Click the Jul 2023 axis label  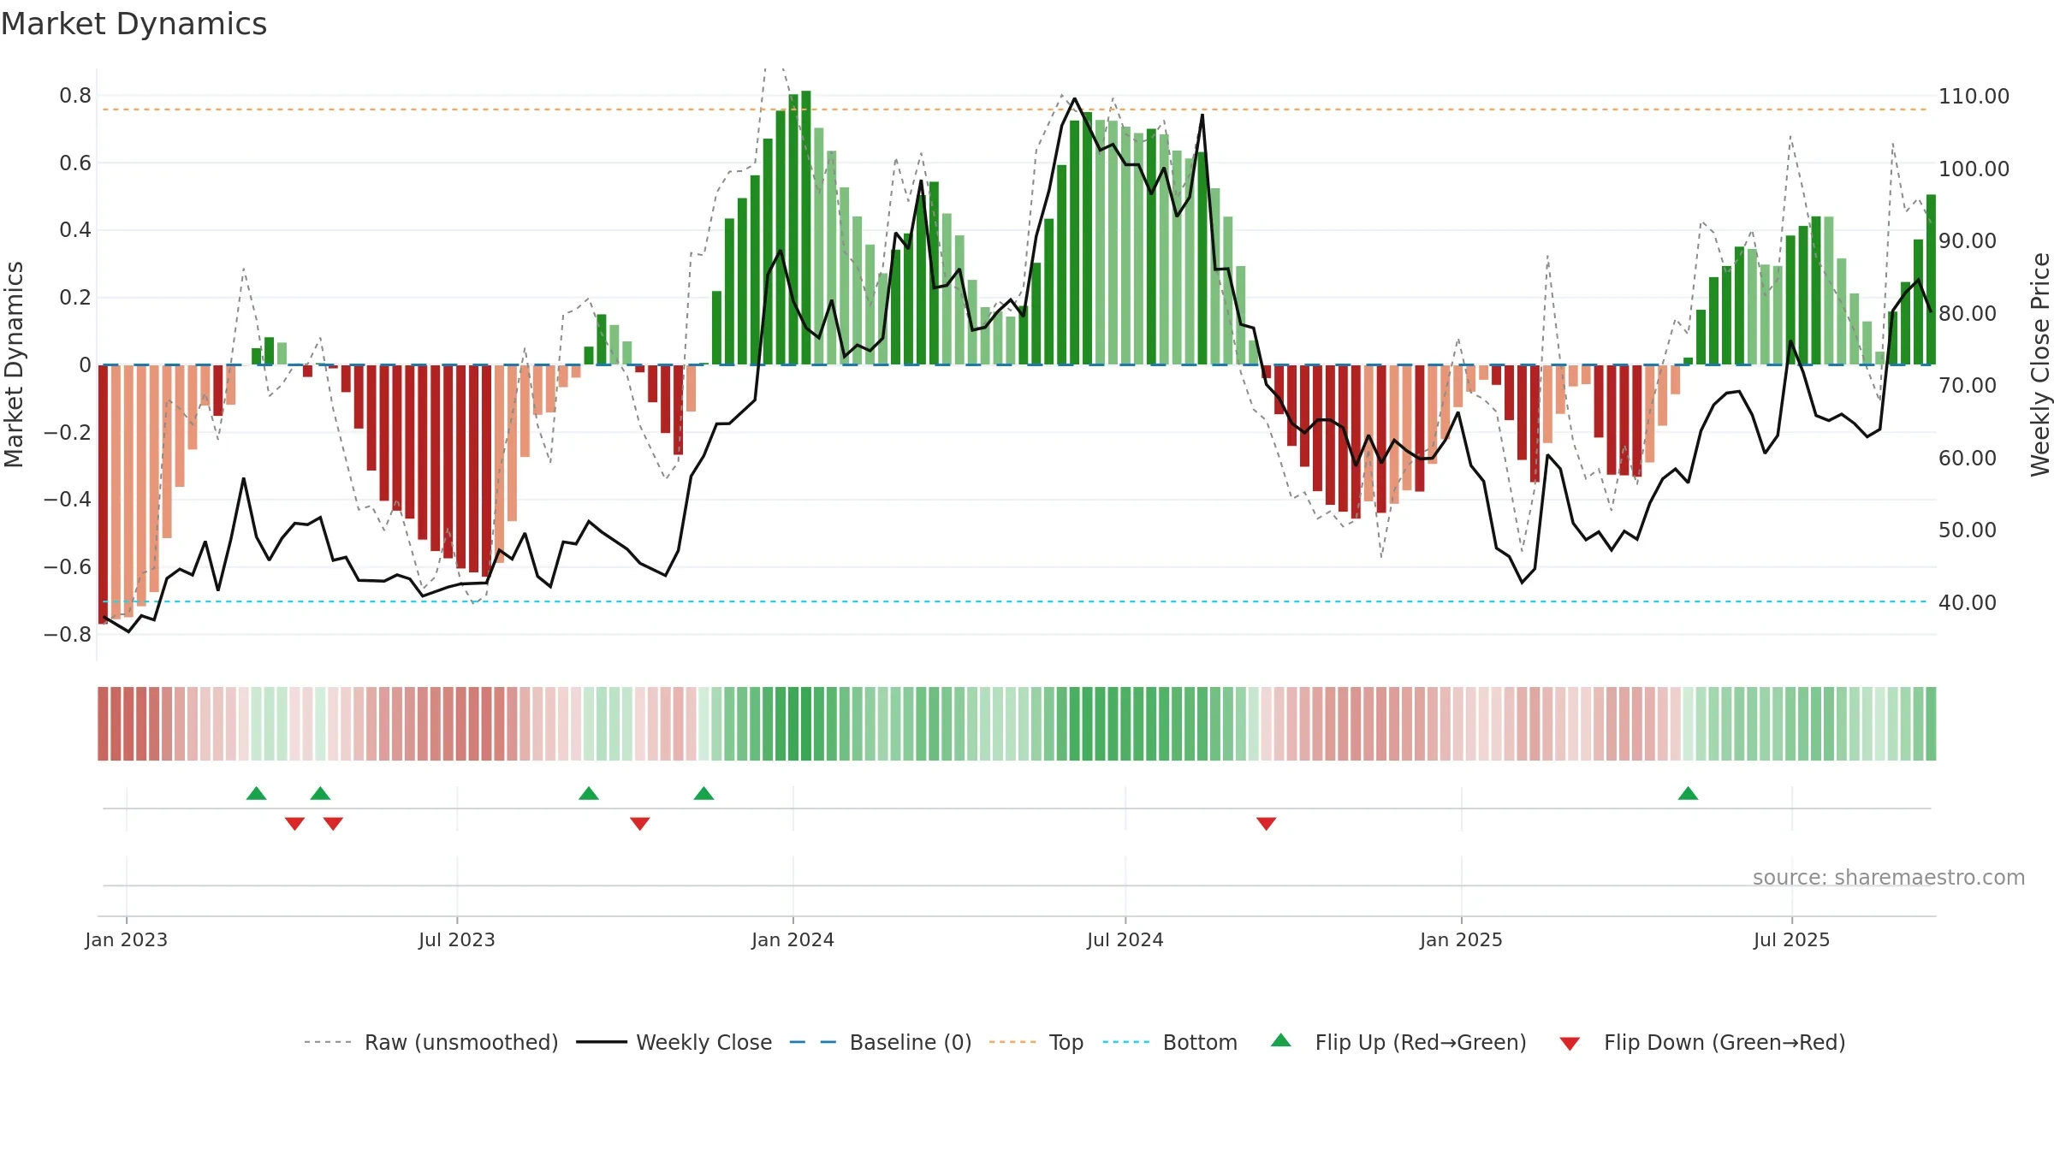[457, 939]
